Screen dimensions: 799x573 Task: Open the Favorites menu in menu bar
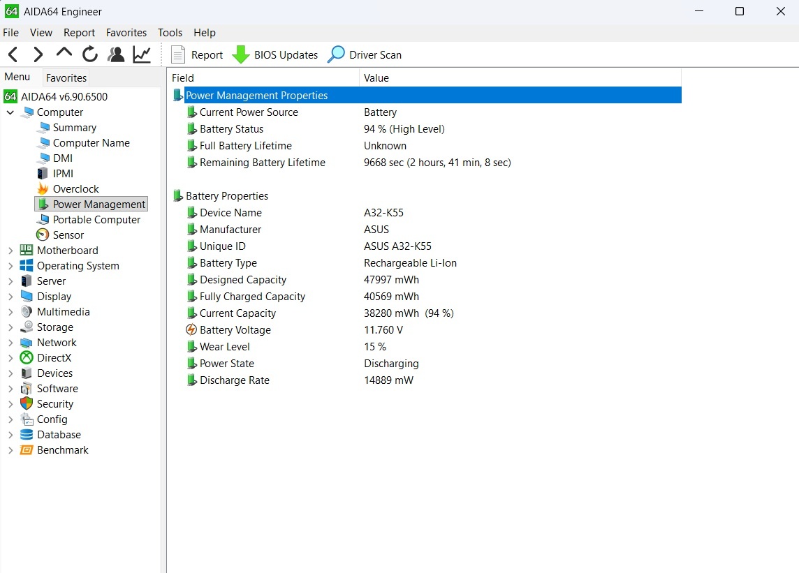click(x=126, y=33)
